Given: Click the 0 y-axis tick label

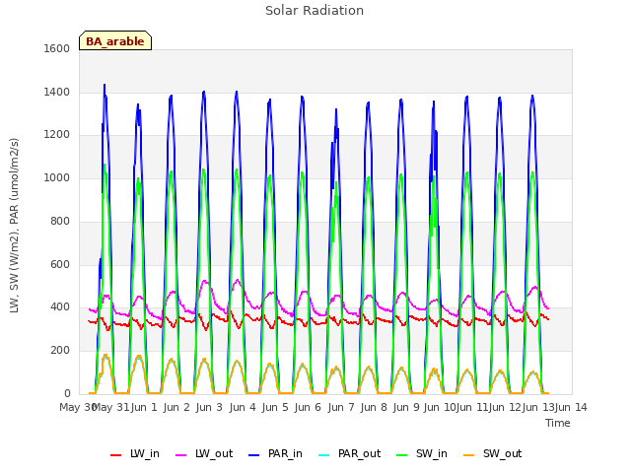Looking at the screenshot, I should coord(67,393).
